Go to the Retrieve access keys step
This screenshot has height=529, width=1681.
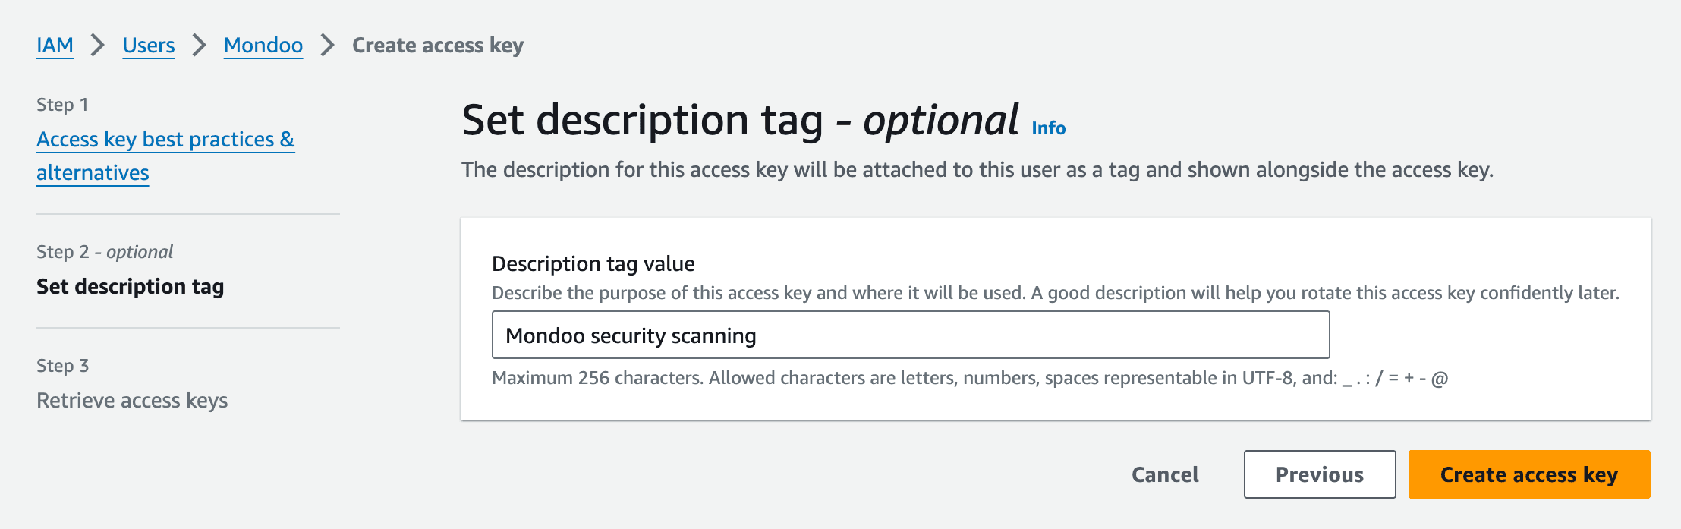tap(132, 400)
